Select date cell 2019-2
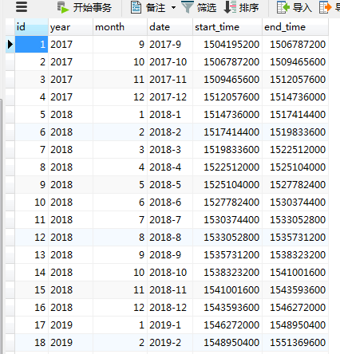 [170, 343]
